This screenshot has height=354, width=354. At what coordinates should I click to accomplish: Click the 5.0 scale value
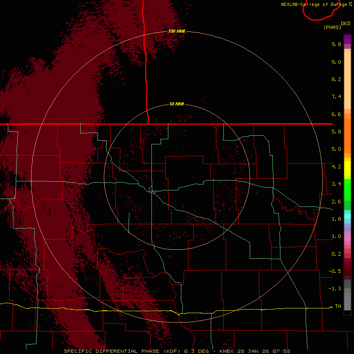tap(336, 149)
